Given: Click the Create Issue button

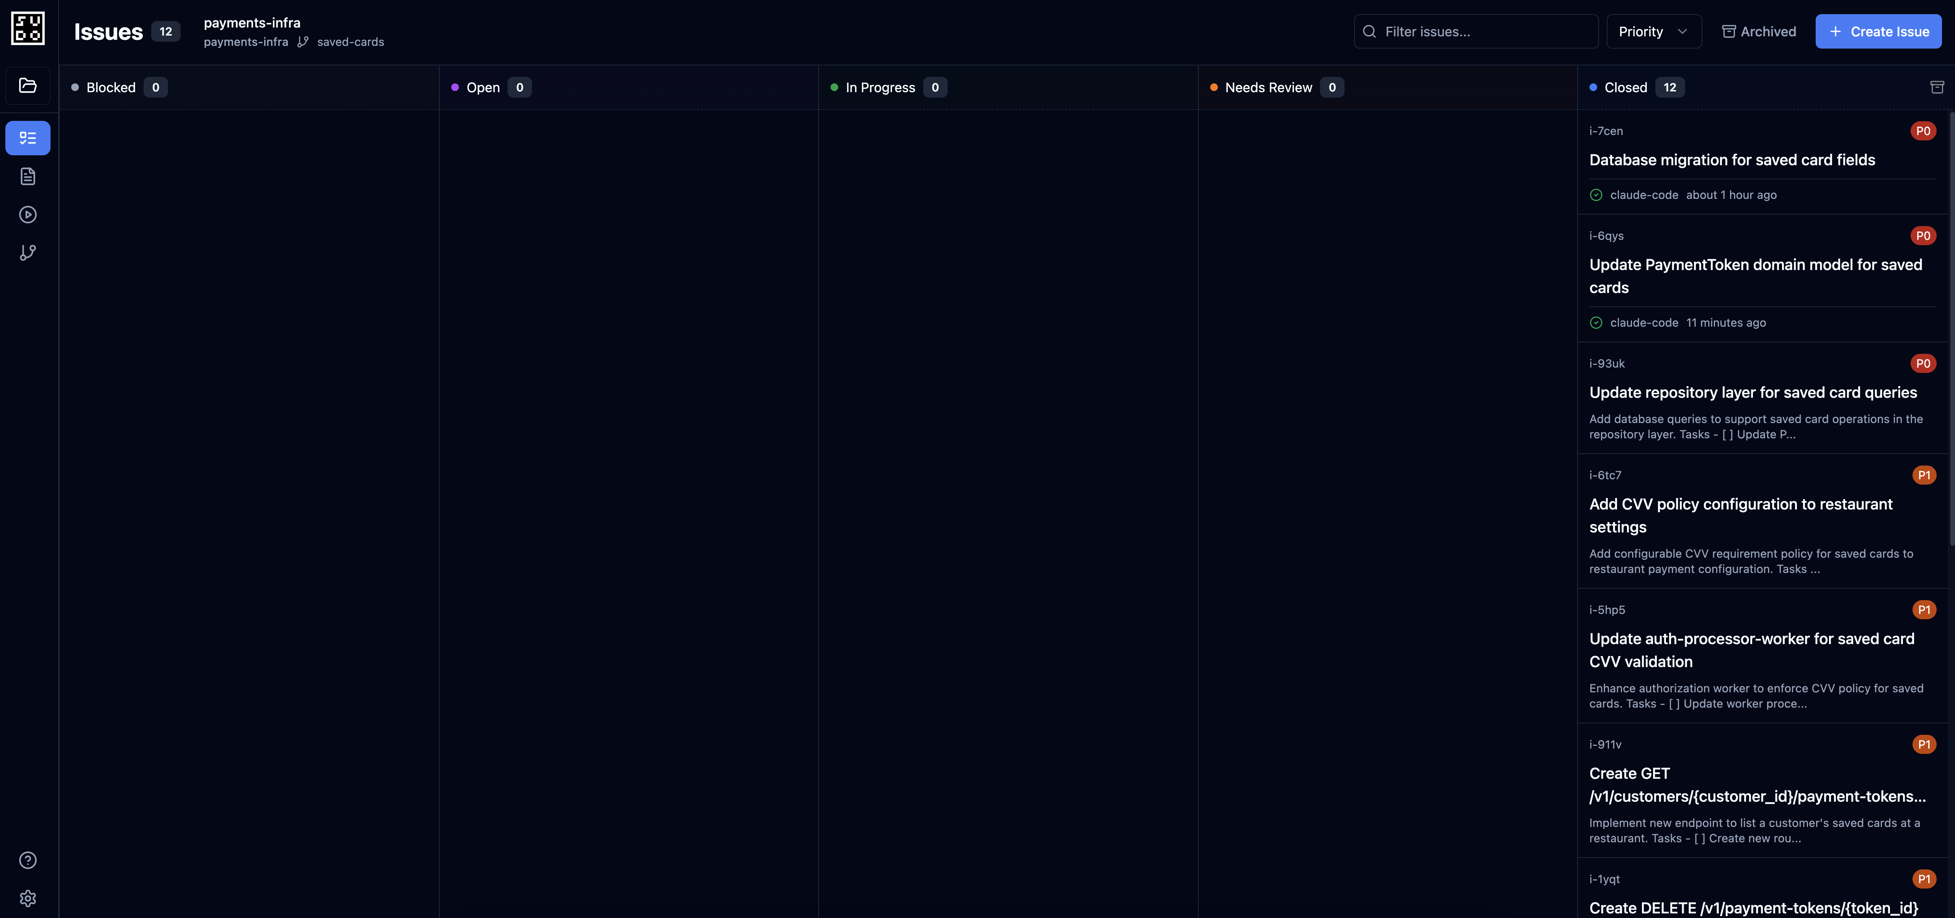Looking at the screenshot, I should (x=1878, y=31).
